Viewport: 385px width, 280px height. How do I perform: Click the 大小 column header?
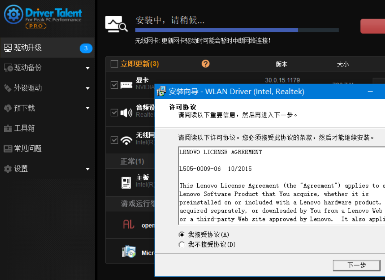pyautogui.click(x=343, y=64)
